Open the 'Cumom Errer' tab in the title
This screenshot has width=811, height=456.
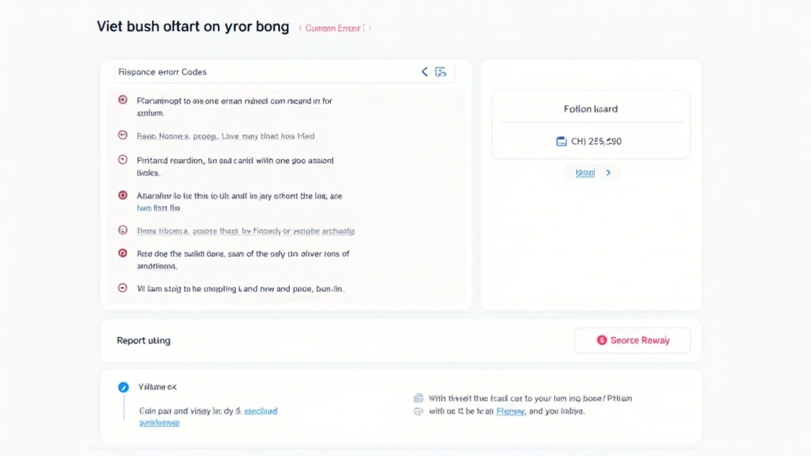(334, 28)
